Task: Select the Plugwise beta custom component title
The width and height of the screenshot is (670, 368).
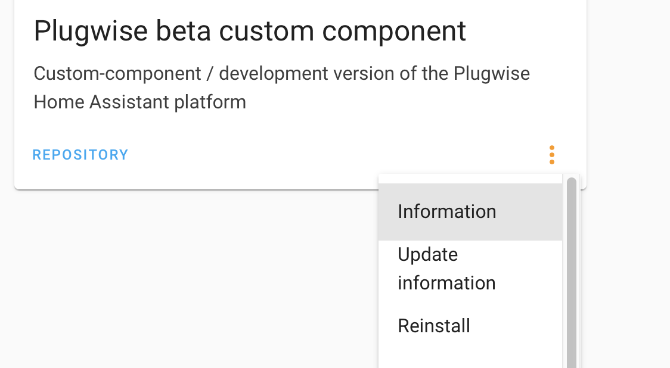Action: click(x=250, y=30)
